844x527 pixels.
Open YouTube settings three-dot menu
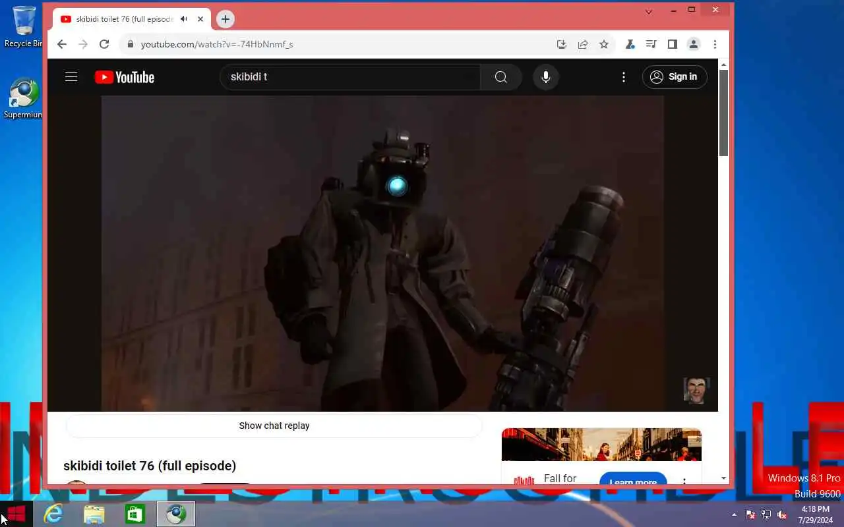pos(624,77)
